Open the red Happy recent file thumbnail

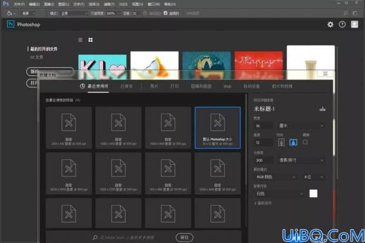pos(259,65)
